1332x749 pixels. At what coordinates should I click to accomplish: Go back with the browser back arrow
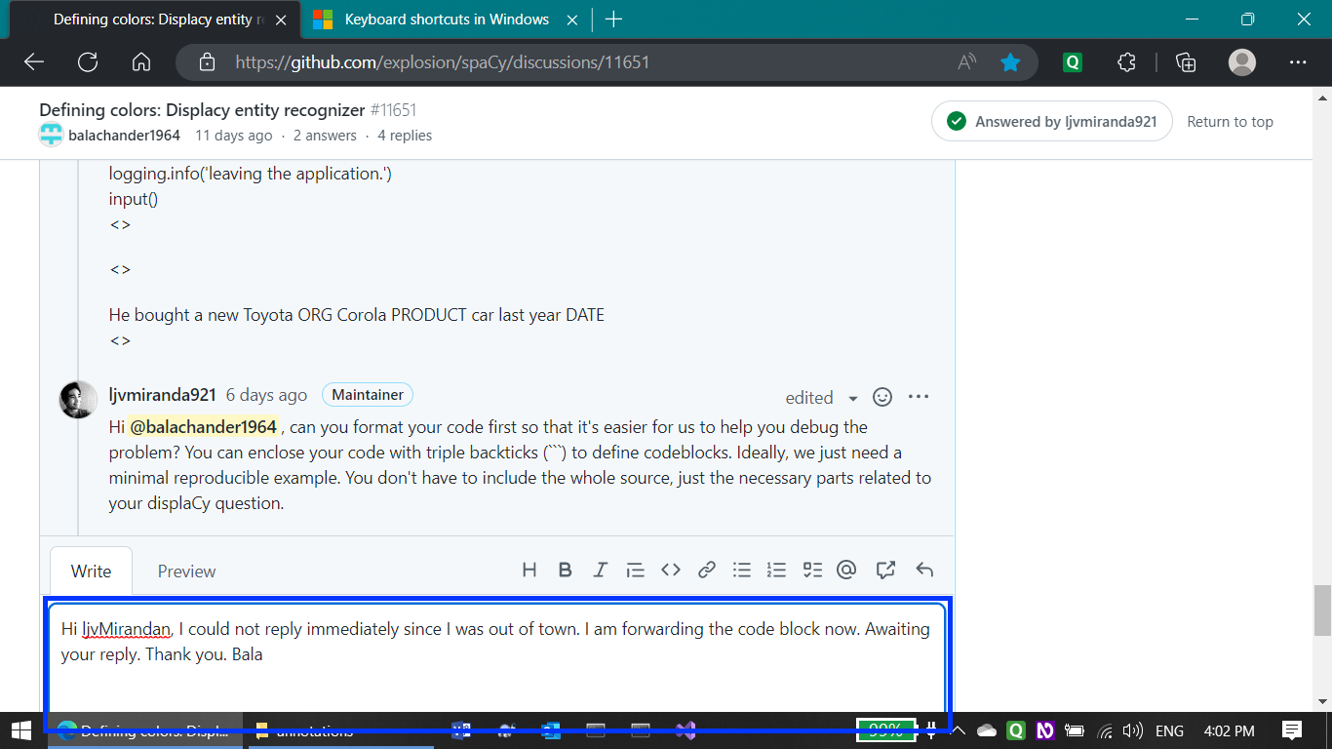[34, 62]
